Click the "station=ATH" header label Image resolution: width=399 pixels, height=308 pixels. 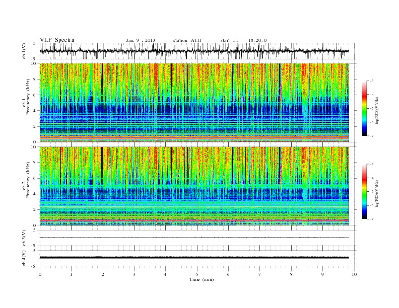[x=187, y=40]
